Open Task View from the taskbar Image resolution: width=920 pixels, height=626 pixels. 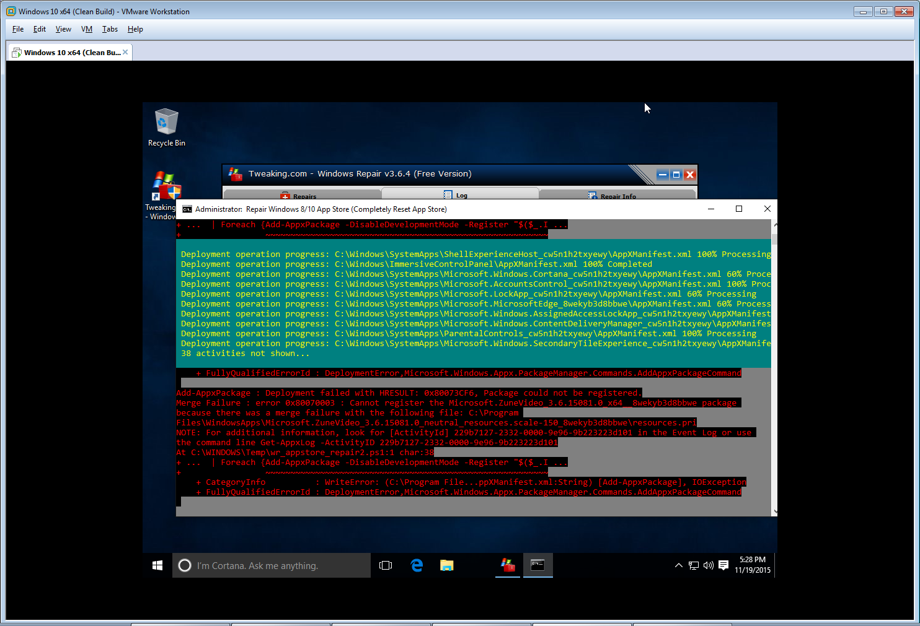click(x=386, y=565)
